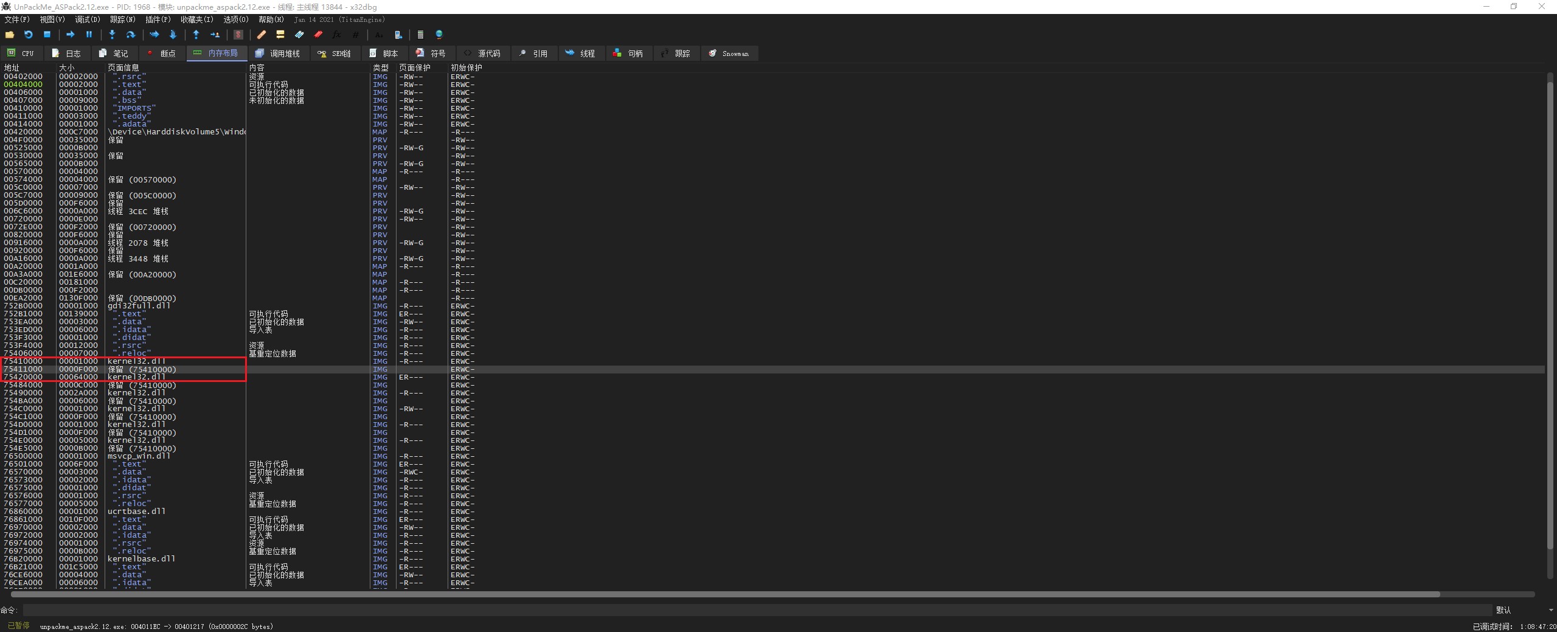Open the 插件(P) menu

coord(158,19)
